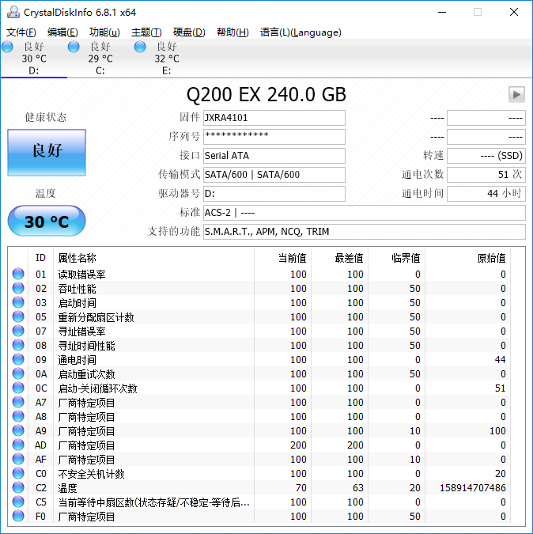
Task: Click the status orb for attribute F0
Action: coord(18,517)
